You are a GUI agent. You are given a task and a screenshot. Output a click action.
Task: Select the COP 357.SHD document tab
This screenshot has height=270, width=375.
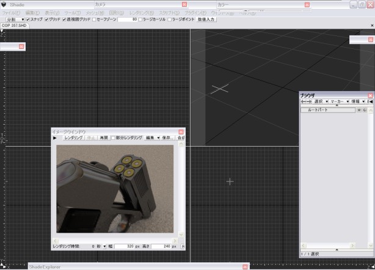pos(14,26)
